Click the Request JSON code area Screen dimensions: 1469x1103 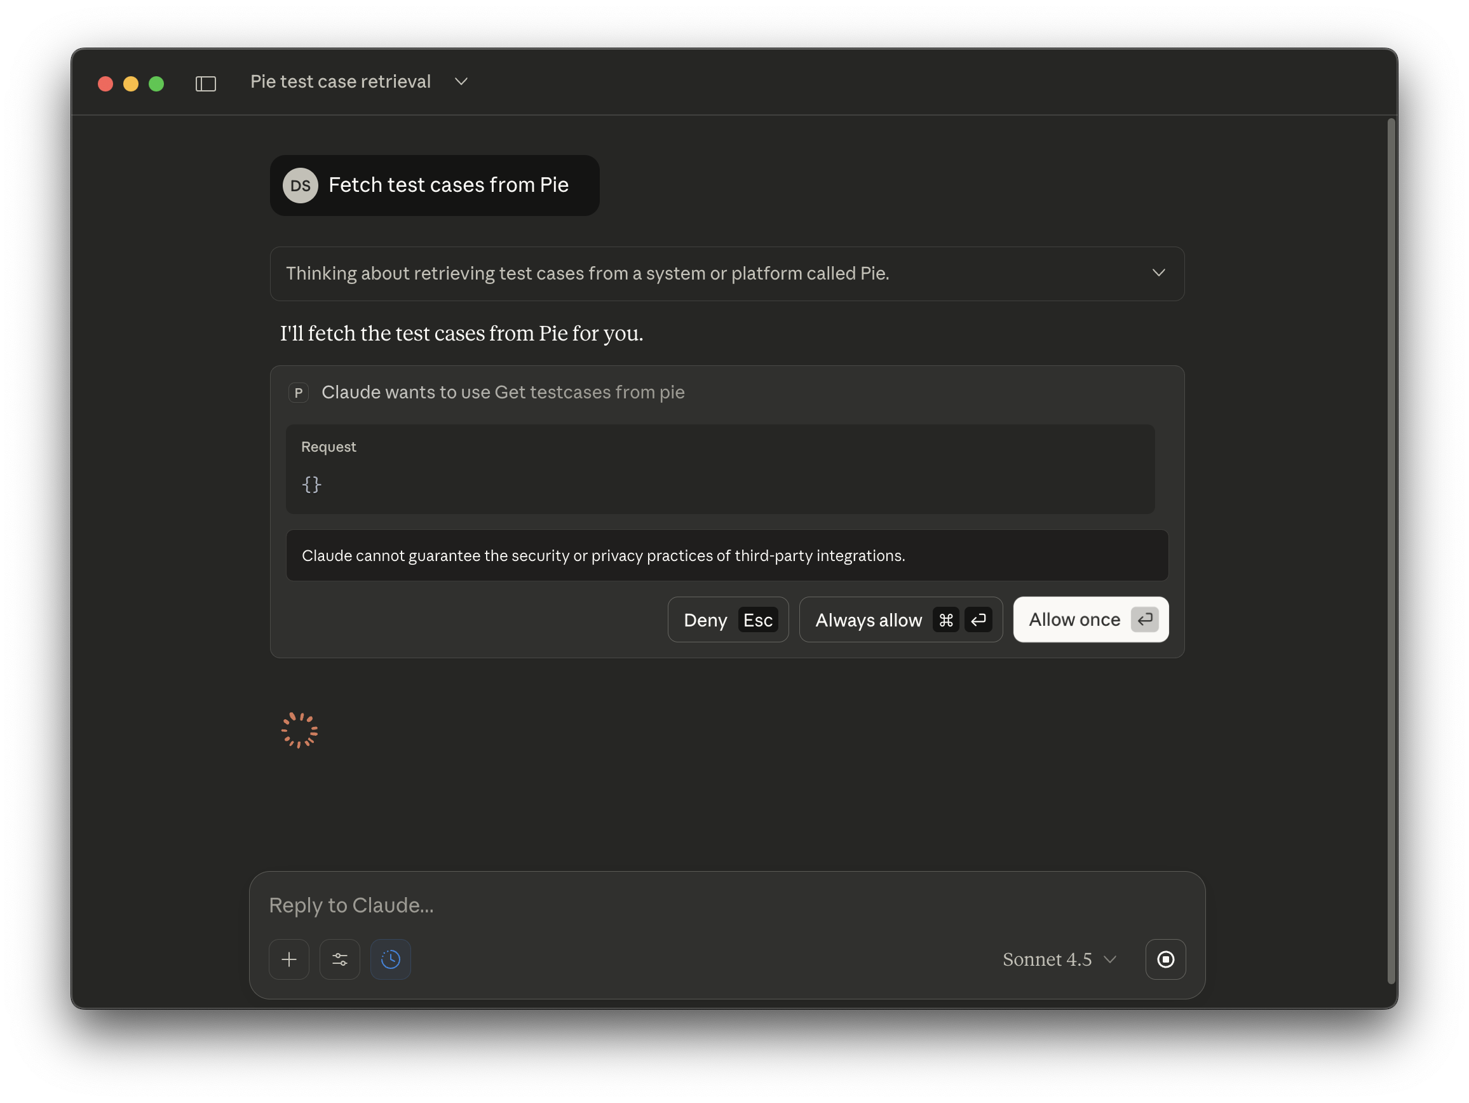(719, 470)
